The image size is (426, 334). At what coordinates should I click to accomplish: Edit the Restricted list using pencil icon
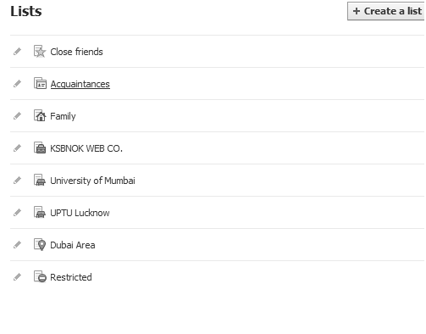pyautogui.click(x=17, y=277)
